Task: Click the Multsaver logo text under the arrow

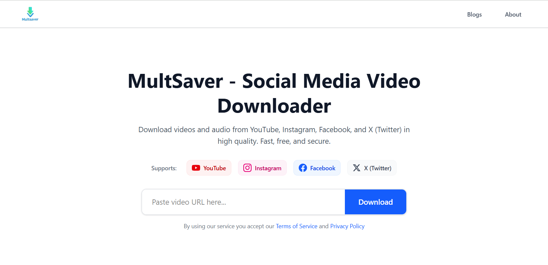Action: click(x=30, y=20)
